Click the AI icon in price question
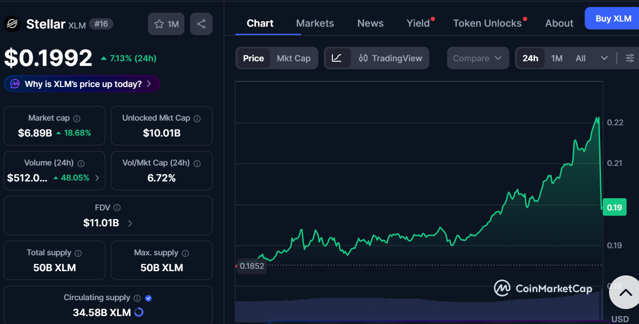 pyautogui.click(x=15, y=84)
